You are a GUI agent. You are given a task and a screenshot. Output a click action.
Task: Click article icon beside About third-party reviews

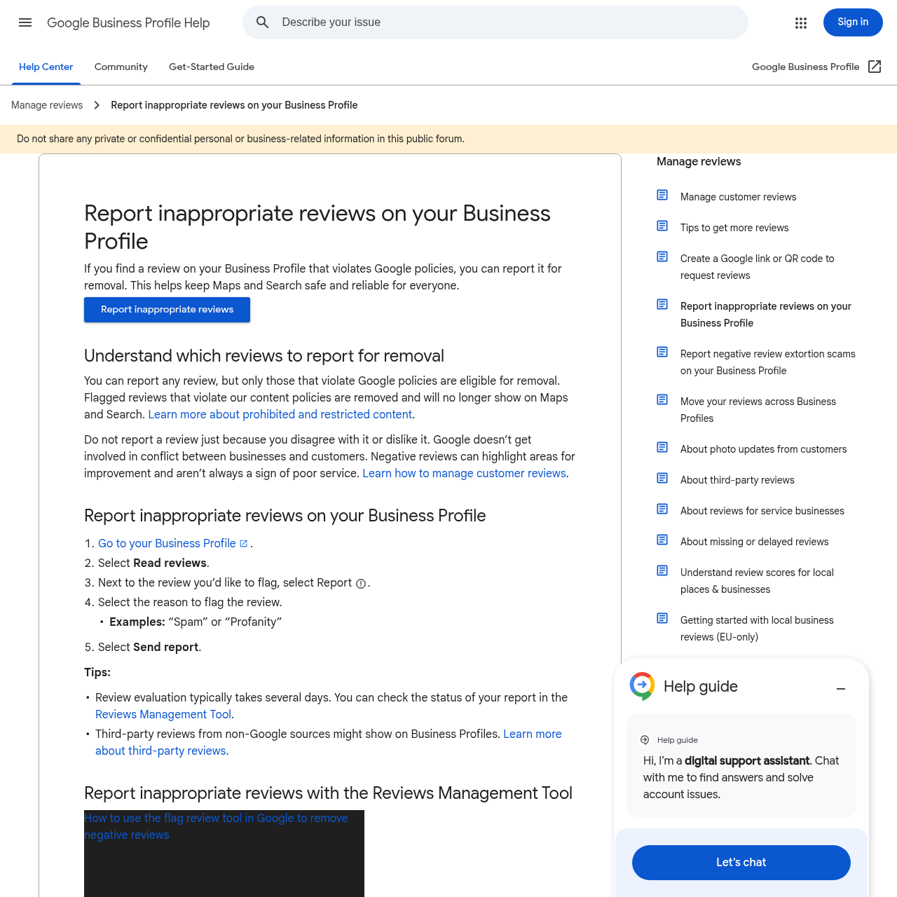click(x=662, y=478)
